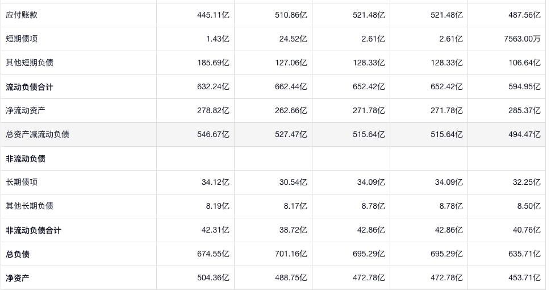Highlight the 总资产减流动负债 row label
The height and width of the screenshot is (290, 551).
tap(37, 135)
